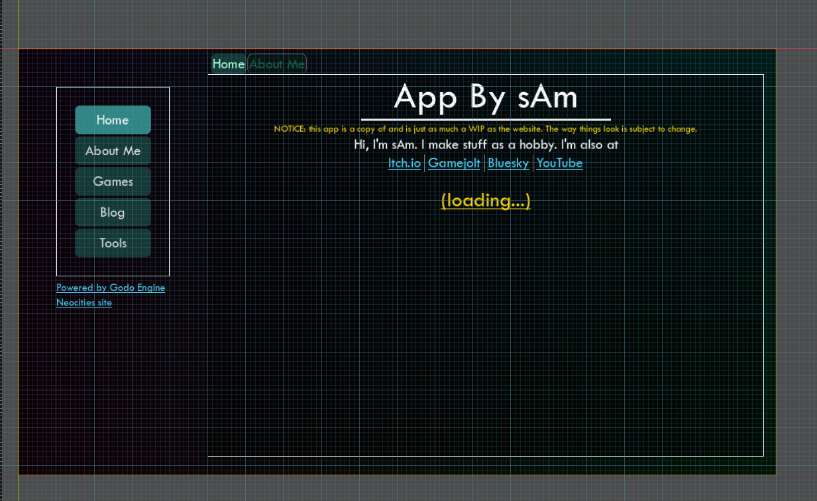Click the blank space under the Tools button
Screen dimensions: 817x501
(x=113, y=266)
